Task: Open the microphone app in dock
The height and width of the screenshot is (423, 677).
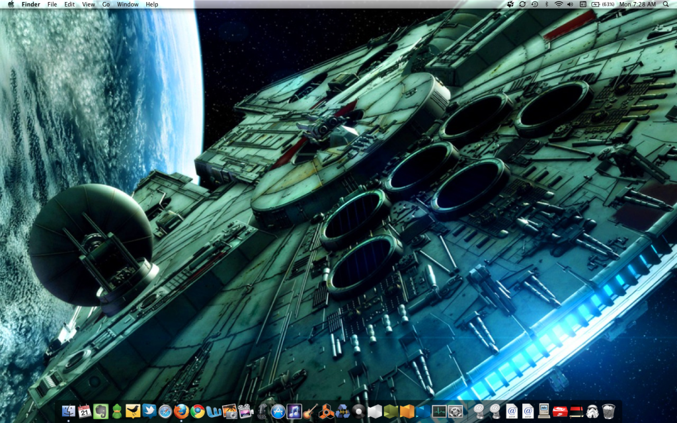Action: (x=262, y=411)
